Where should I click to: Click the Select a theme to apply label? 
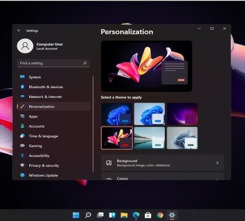pos(121,97)
